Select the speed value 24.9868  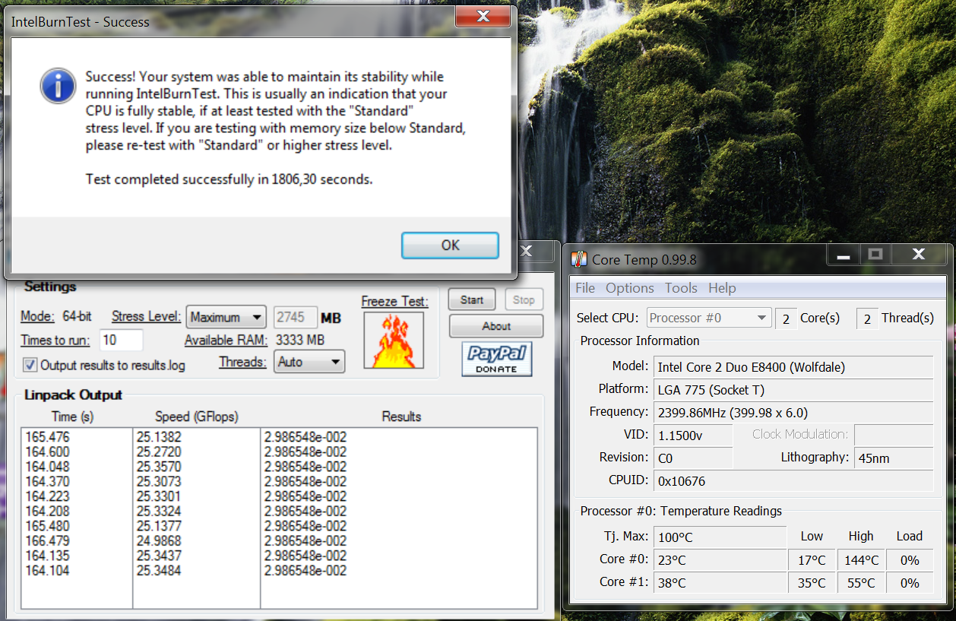pyautogui.click(x=159, y=541)
